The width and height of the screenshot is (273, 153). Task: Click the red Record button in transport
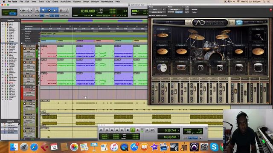coord(137,130)
